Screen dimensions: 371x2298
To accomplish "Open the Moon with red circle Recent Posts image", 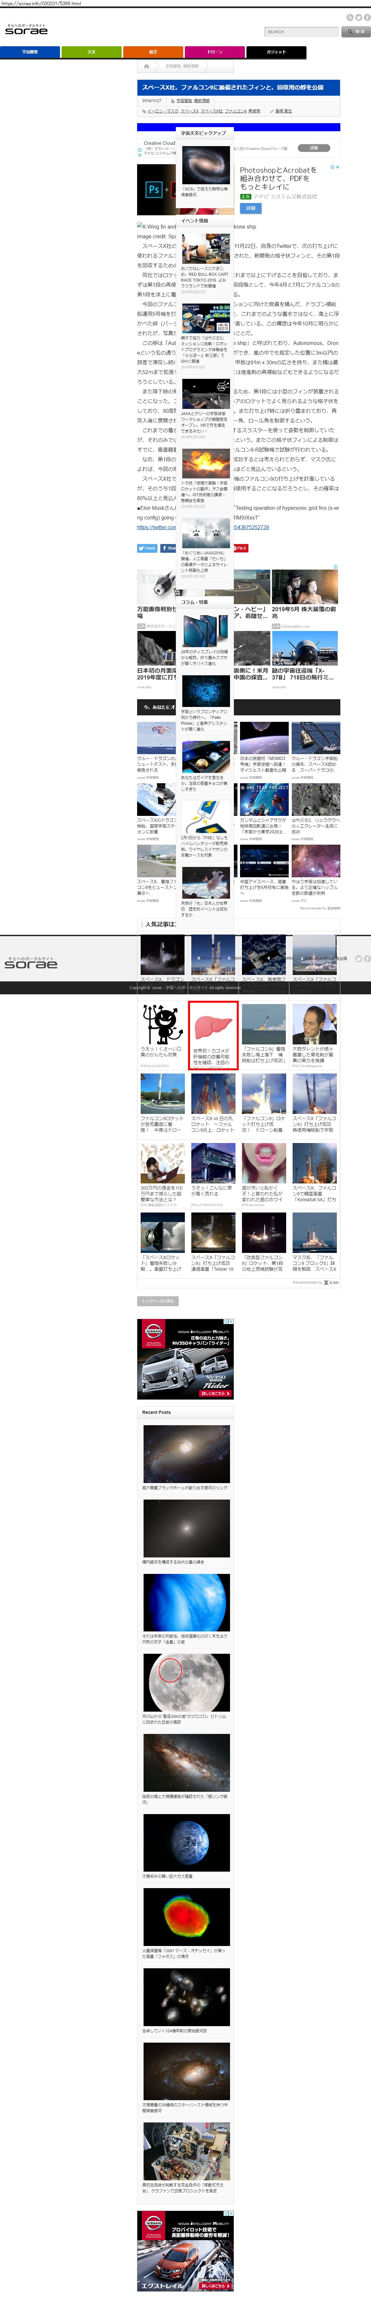I will click(x=187, y=1683).
